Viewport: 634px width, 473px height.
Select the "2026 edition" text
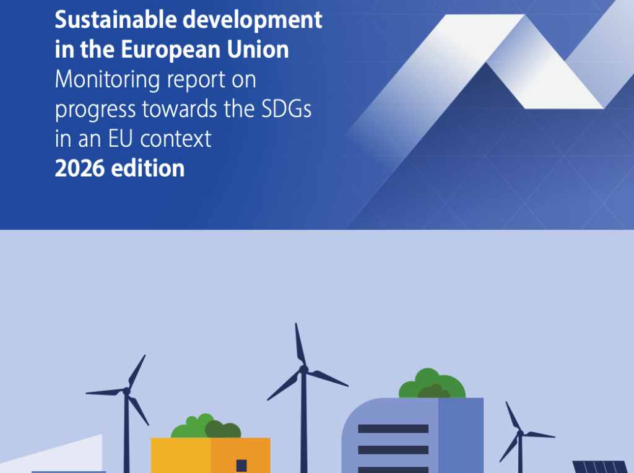(x=119, y=168)
